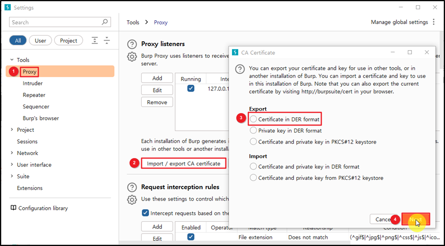Open Sequencer settings in the tree
Screen dimensions: 445x246
[36, 106]
